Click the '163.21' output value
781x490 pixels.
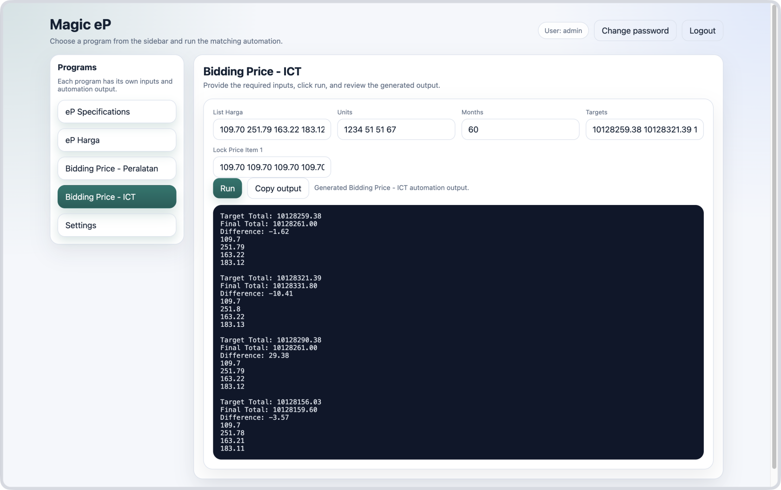pyautogui.click(x=232, y=441)
